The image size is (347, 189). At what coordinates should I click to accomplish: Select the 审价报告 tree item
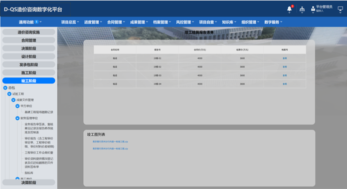coord(40,142)
